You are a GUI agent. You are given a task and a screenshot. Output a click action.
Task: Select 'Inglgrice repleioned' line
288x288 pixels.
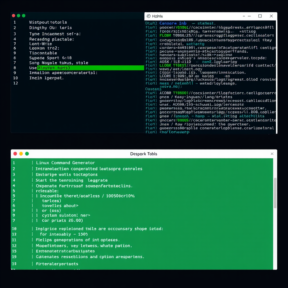tap(99, 229)
